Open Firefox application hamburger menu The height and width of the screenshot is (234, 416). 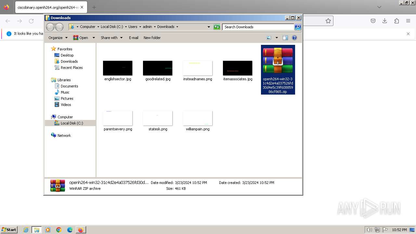coord(408,21)
